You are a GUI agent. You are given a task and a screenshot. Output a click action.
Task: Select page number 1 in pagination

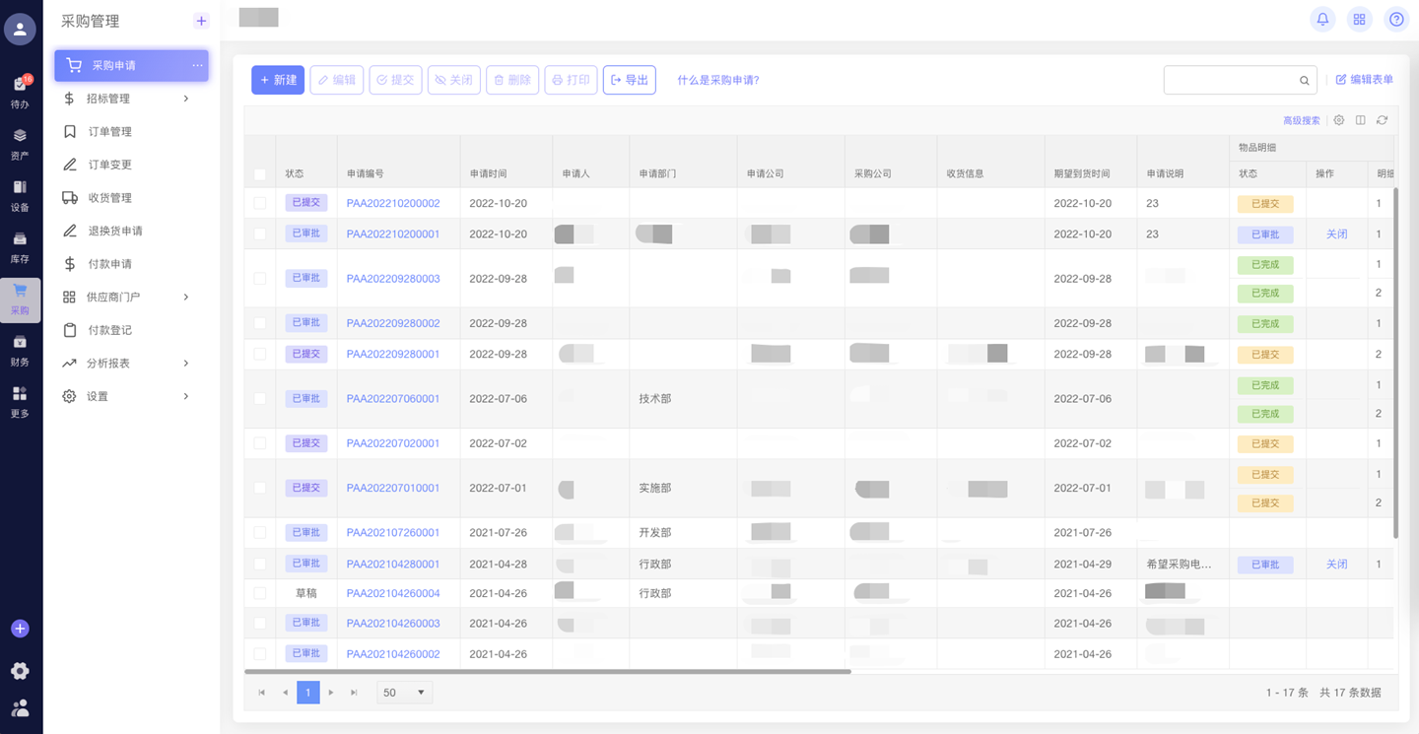pyautogui.click(x=307, y=693)
